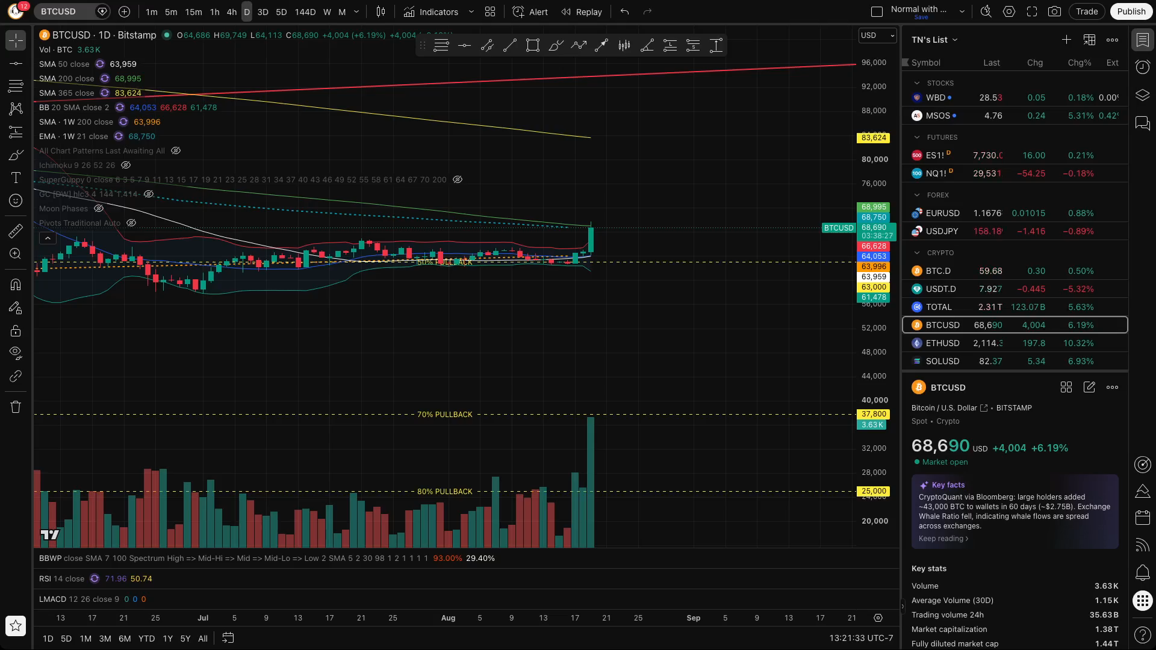Image resolution: width=1156 pixels, height=650 pixels.
Task: Select ETHUSD in the watchlist
Action: click(1015, 343)
